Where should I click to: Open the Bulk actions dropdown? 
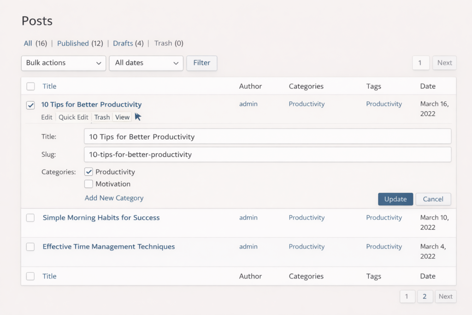(x=64, y=63)
